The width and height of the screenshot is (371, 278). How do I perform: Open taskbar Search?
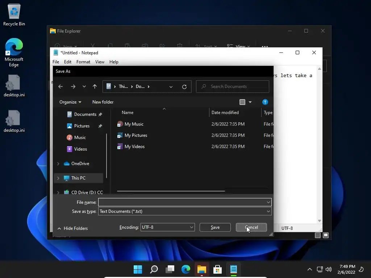(154, 269)
